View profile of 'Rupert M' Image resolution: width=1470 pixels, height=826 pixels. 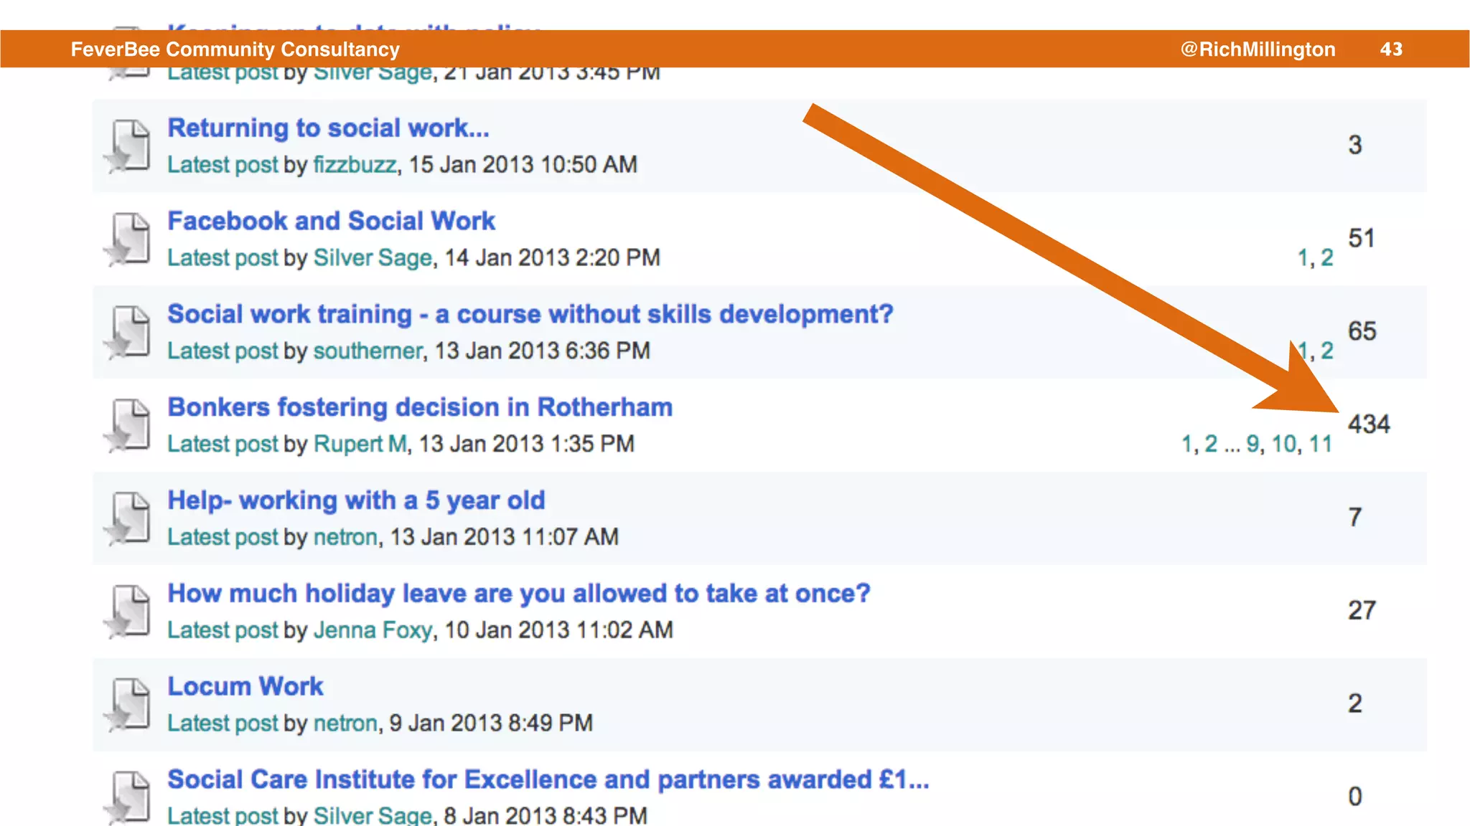click(360, 444)
